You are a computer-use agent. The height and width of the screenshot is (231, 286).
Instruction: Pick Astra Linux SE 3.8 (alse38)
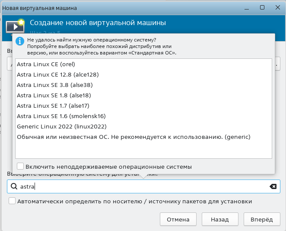click(54, 85)
